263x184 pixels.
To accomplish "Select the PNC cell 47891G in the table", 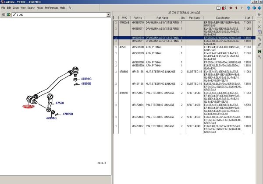I will [124, 72].
